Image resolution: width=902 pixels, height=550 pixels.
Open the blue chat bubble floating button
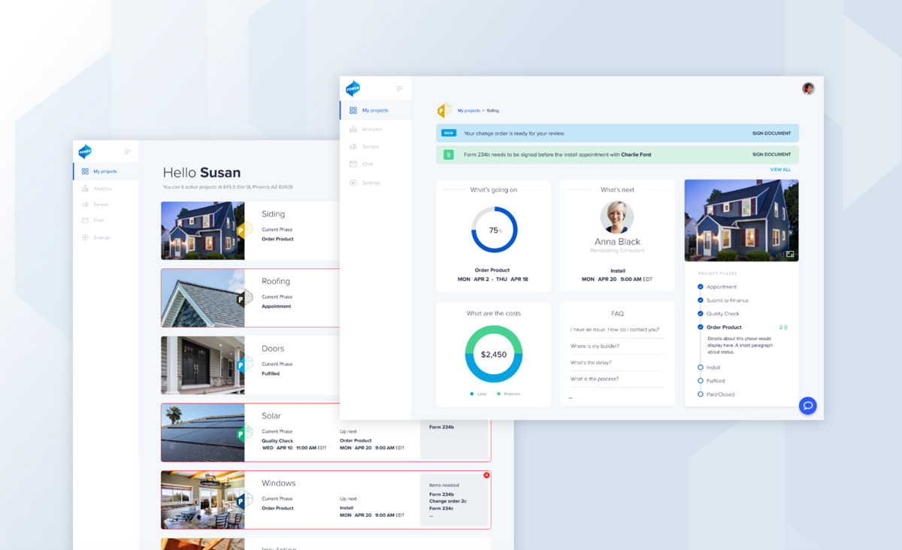808,406
